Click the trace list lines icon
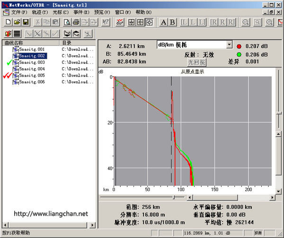This screenshot has width=284, height=238. (17, 34)
